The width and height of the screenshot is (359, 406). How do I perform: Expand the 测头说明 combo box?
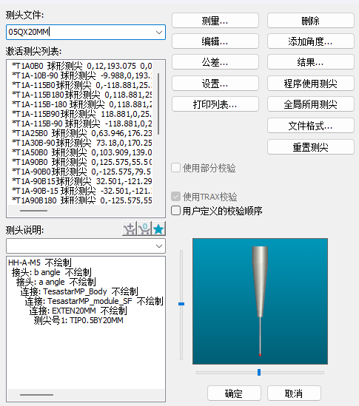[159, 246]
